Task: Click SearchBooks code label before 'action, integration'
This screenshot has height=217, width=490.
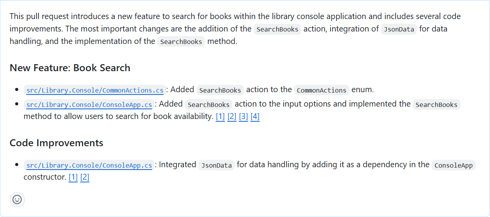Action: [x=277, y=29]
